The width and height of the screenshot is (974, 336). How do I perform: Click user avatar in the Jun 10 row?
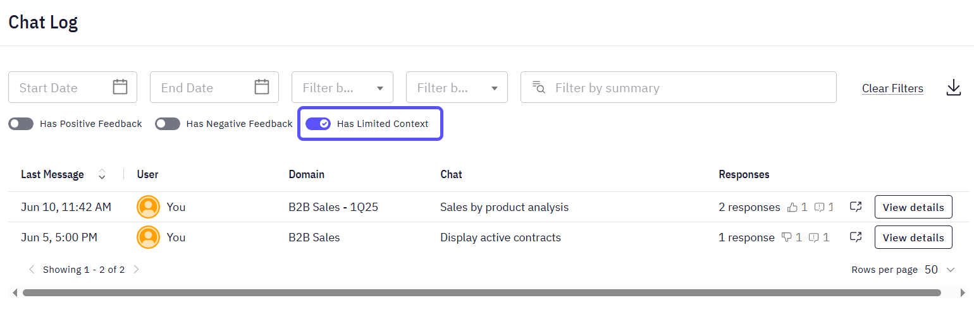click(x=148, y=207)
